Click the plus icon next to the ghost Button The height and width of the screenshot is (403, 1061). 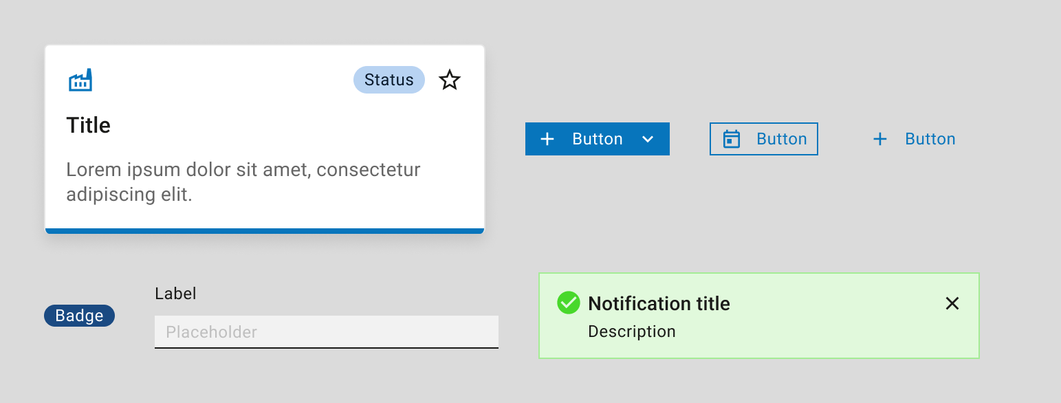point(880,139)
